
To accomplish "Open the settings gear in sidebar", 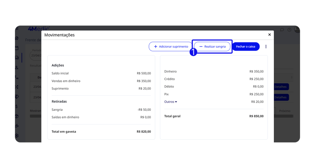I will click(17, 136).
